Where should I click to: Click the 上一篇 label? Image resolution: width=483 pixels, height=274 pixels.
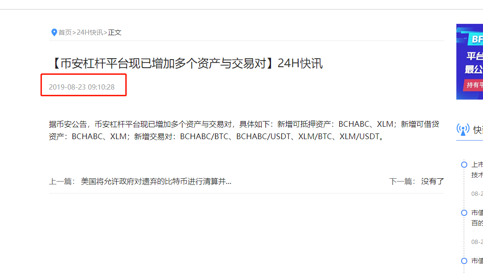click(x=62, y=182)
